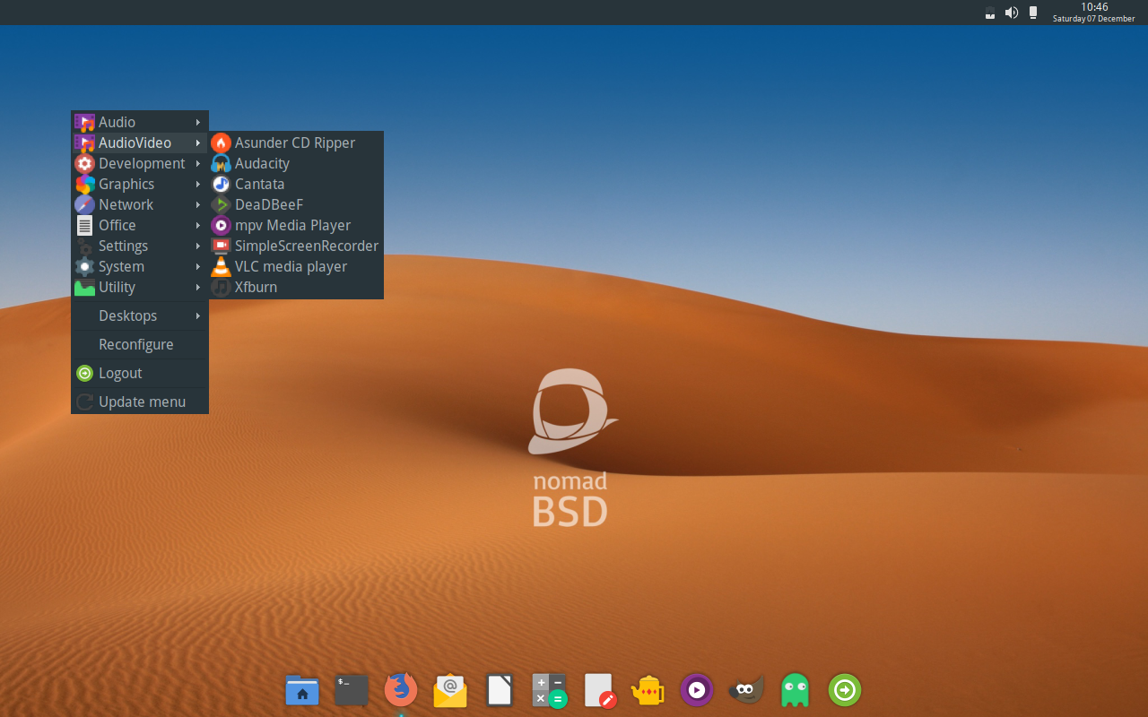Start SimpleScreenRecorder
1148x717 pixels.
pyautogui.click(x=306, y=246)
